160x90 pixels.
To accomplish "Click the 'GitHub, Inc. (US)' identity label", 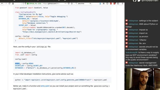I will [x=35, y=3].
